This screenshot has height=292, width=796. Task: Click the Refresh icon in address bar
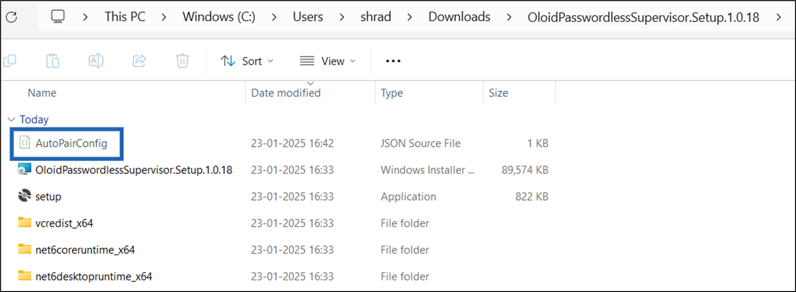(12, 18)
